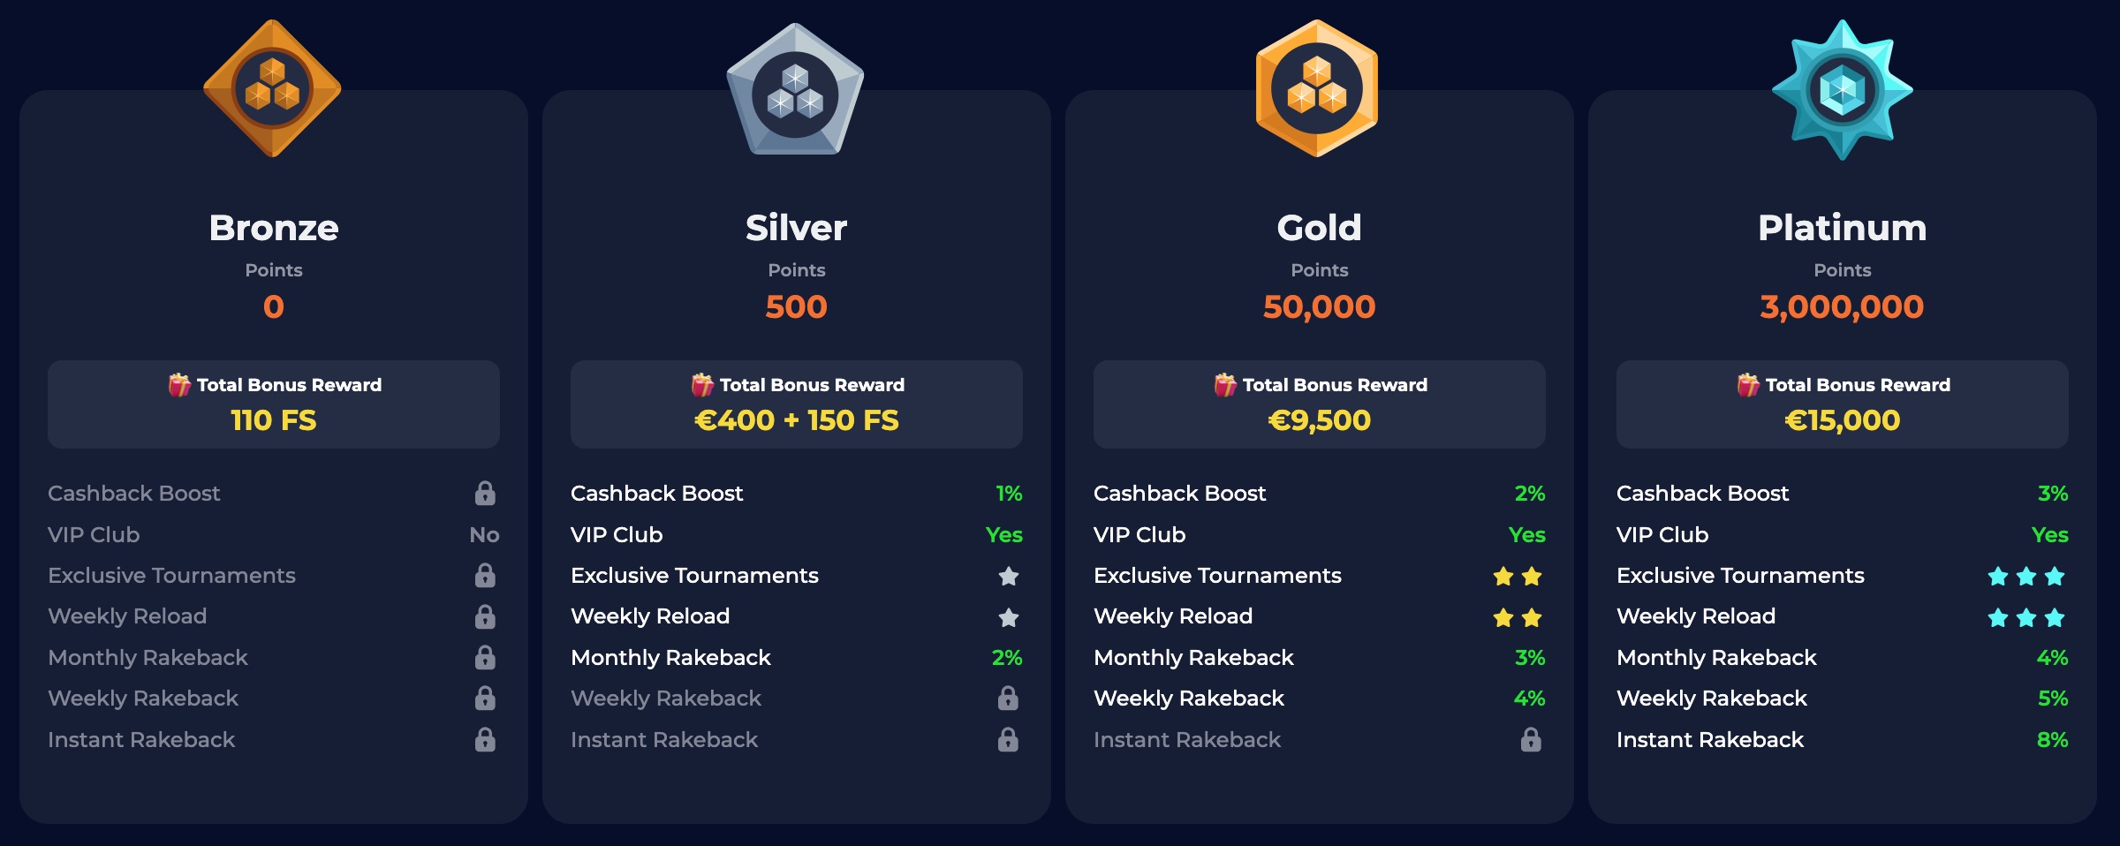The width and height of the screenshot is (2120, 846).
Task: Click the Gold tier hexagon badge icon
Action: [1317, 88]
